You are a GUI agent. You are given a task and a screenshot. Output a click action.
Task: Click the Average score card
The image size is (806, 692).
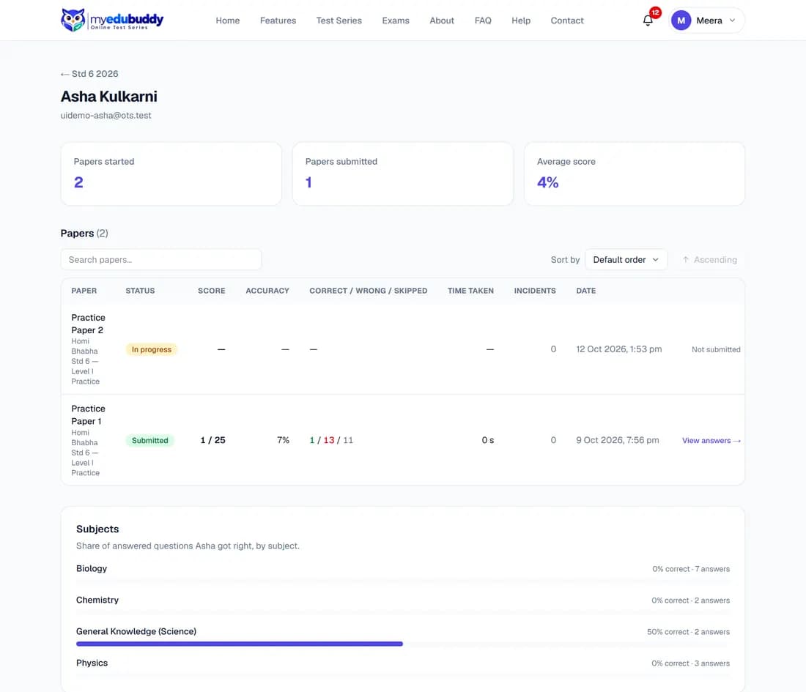pyautogui.click(x=635, y=174)
